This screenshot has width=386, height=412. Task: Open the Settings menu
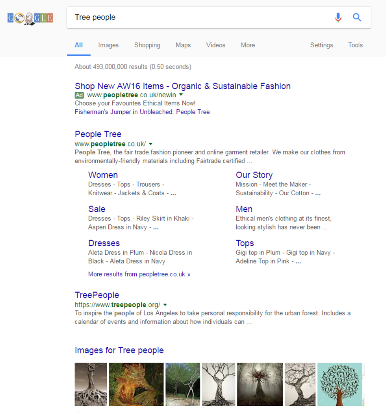click(x=321, y=45)
